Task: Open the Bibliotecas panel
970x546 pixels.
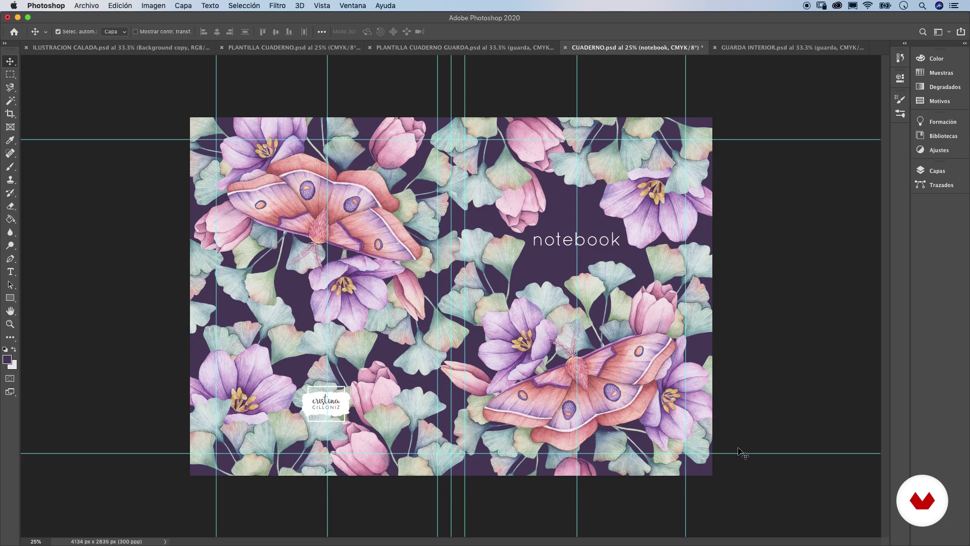Action: pos(943,136)
